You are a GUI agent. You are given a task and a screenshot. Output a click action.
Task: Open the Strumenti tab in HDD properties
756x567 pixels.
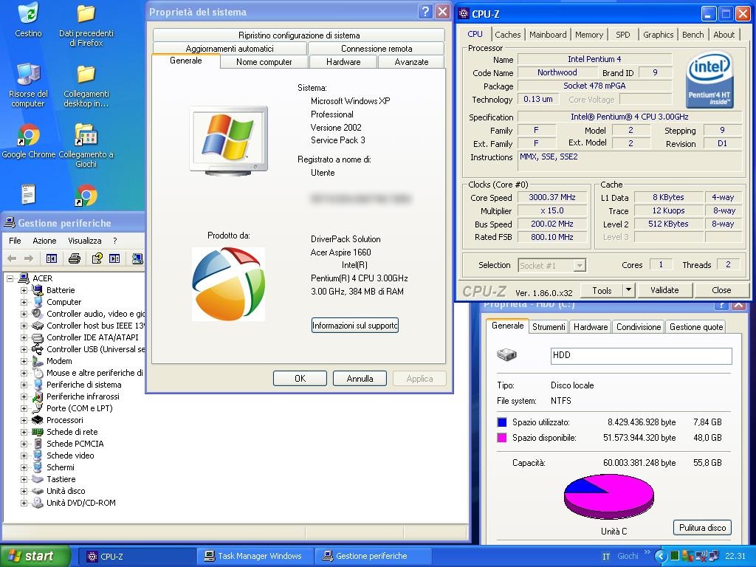tap(549, 327)
